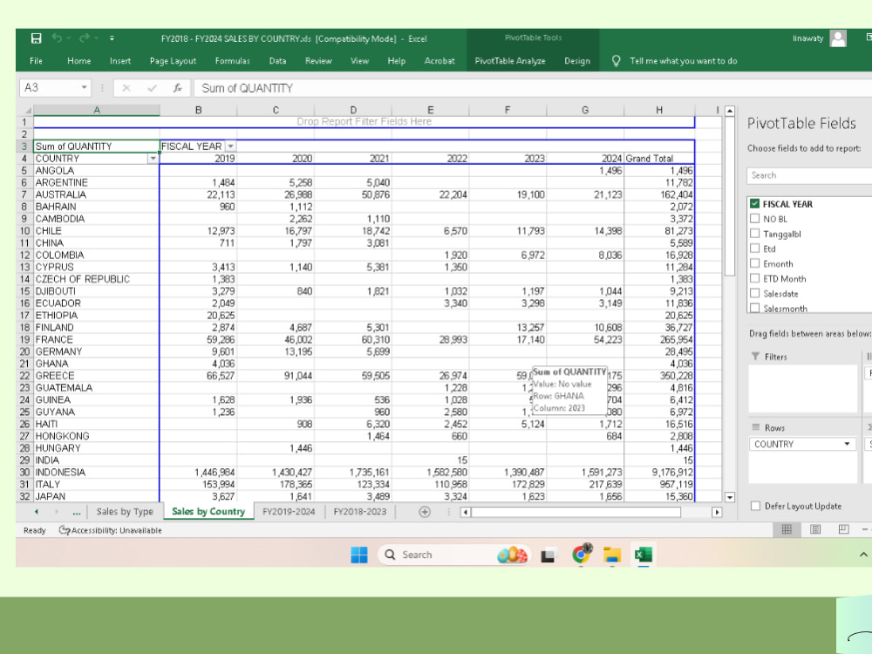Open Chrome from the taskbar

[581, 554]
